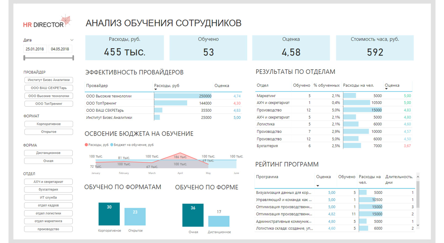Image resolution: width=444 pixels, height=243 pixels.
Task: Filter by department отдел логистики
Action: (48, 213)
